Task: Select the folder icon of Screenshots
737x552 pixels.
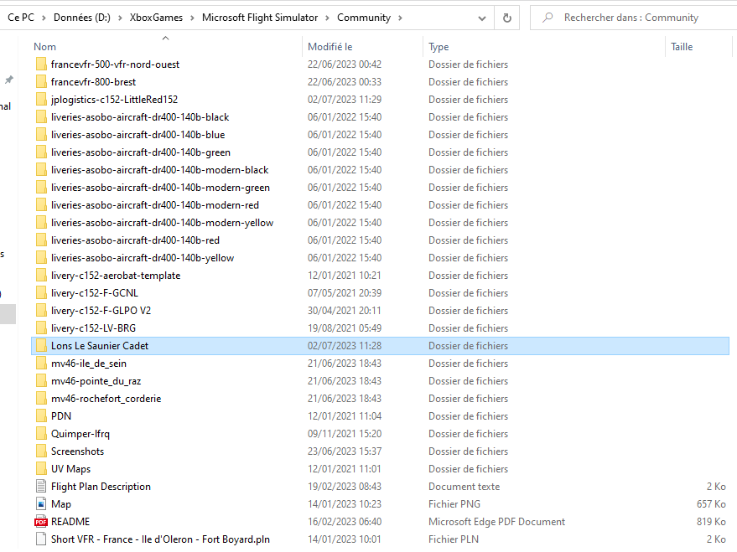Action: pyautogui.click(x=41, y=451)
